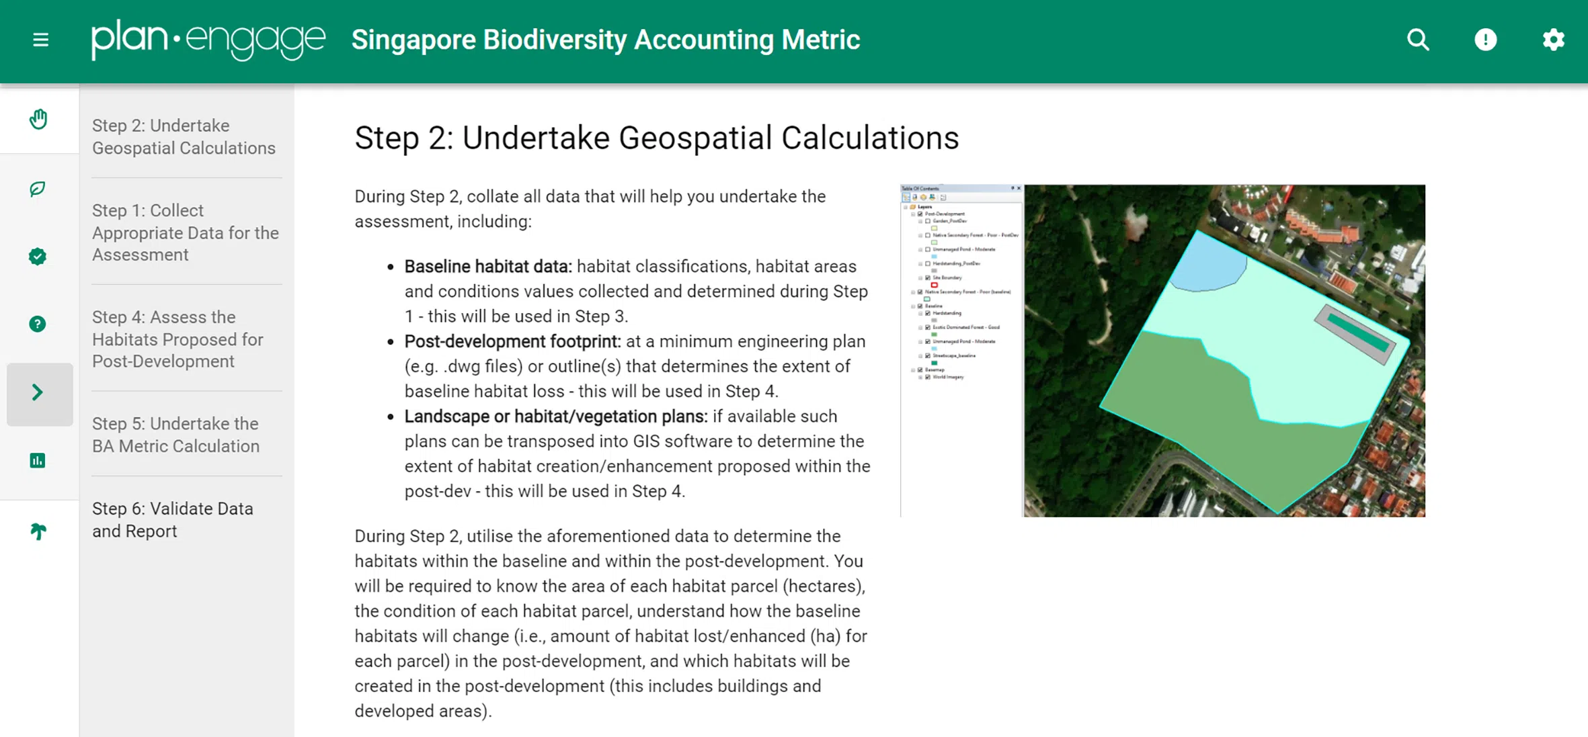Open the exclamation alert icon
This screenshot has height=737, width=1588.
[x=1485, y=40]
